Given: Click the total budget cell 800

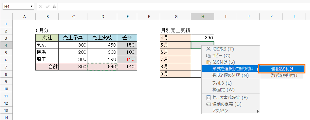Looking at the screenshot, I should tap(73, 67).
